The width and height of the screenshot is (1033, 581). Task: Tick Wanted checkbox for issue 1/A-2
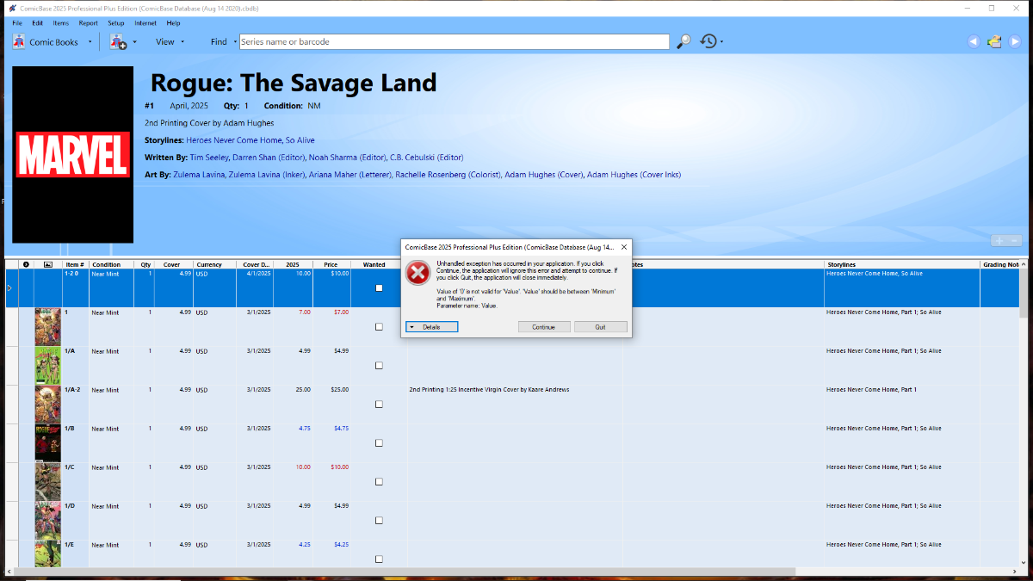pos(379,405)
